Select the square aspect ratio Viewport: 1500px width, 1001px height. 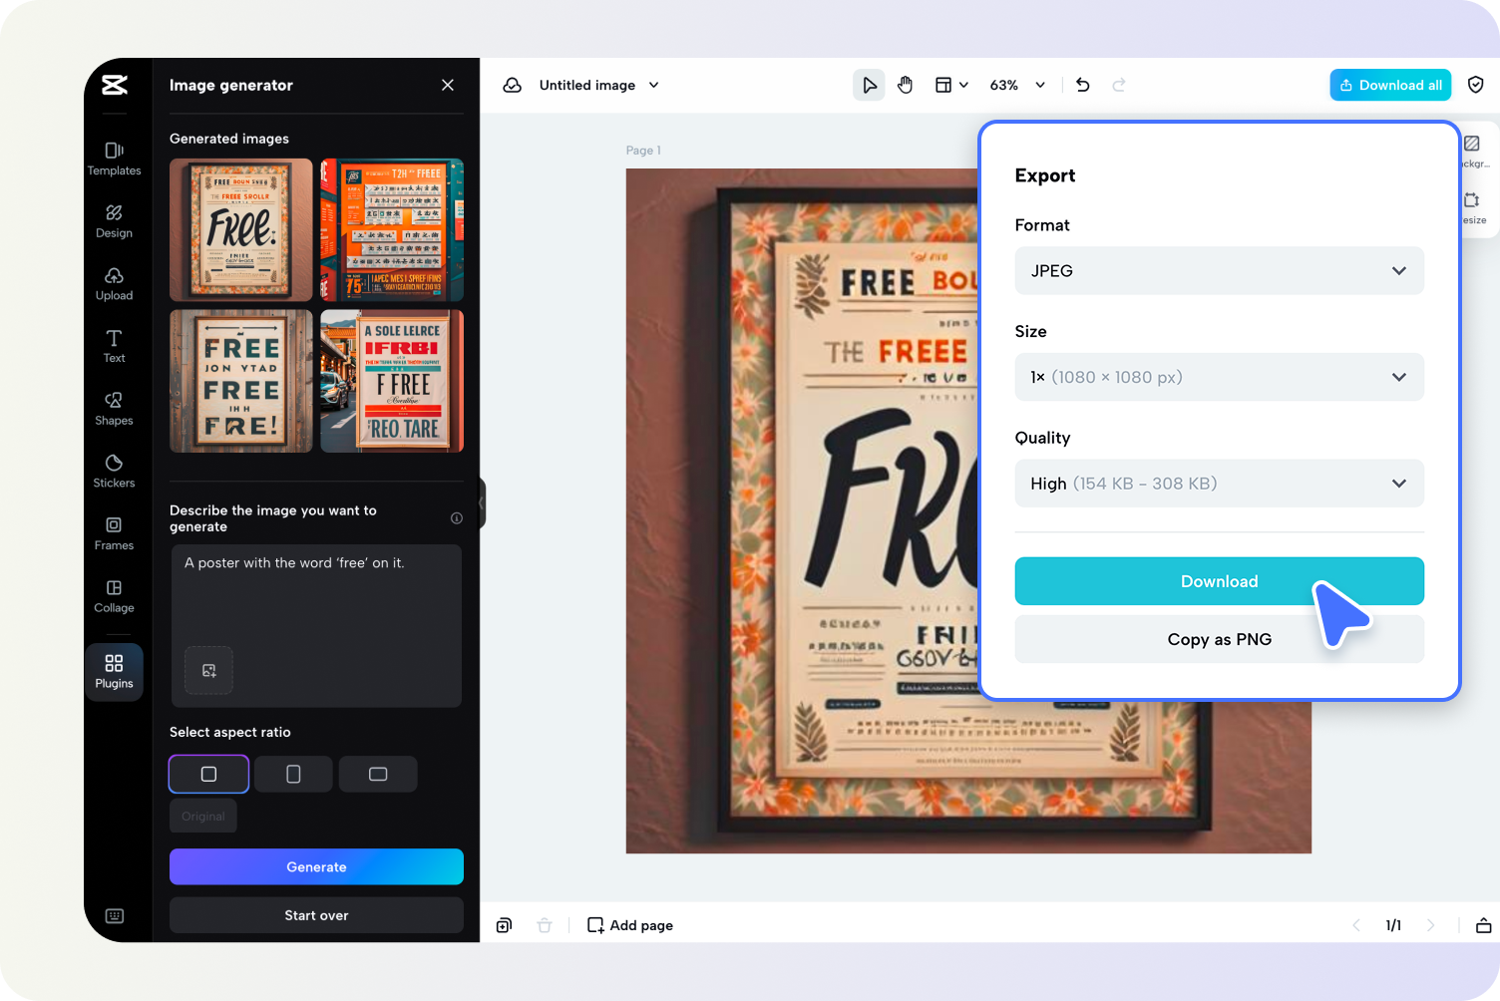(x=209, y=774)
